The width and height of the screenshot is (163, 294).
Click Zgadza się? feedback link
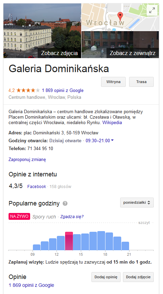[72, 217]
